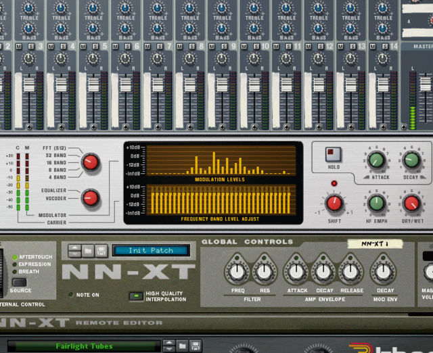This screenshot has width=433, height=353.
Task: Open folder browser beside Fairlight Tubes
Action: point(182,346)
